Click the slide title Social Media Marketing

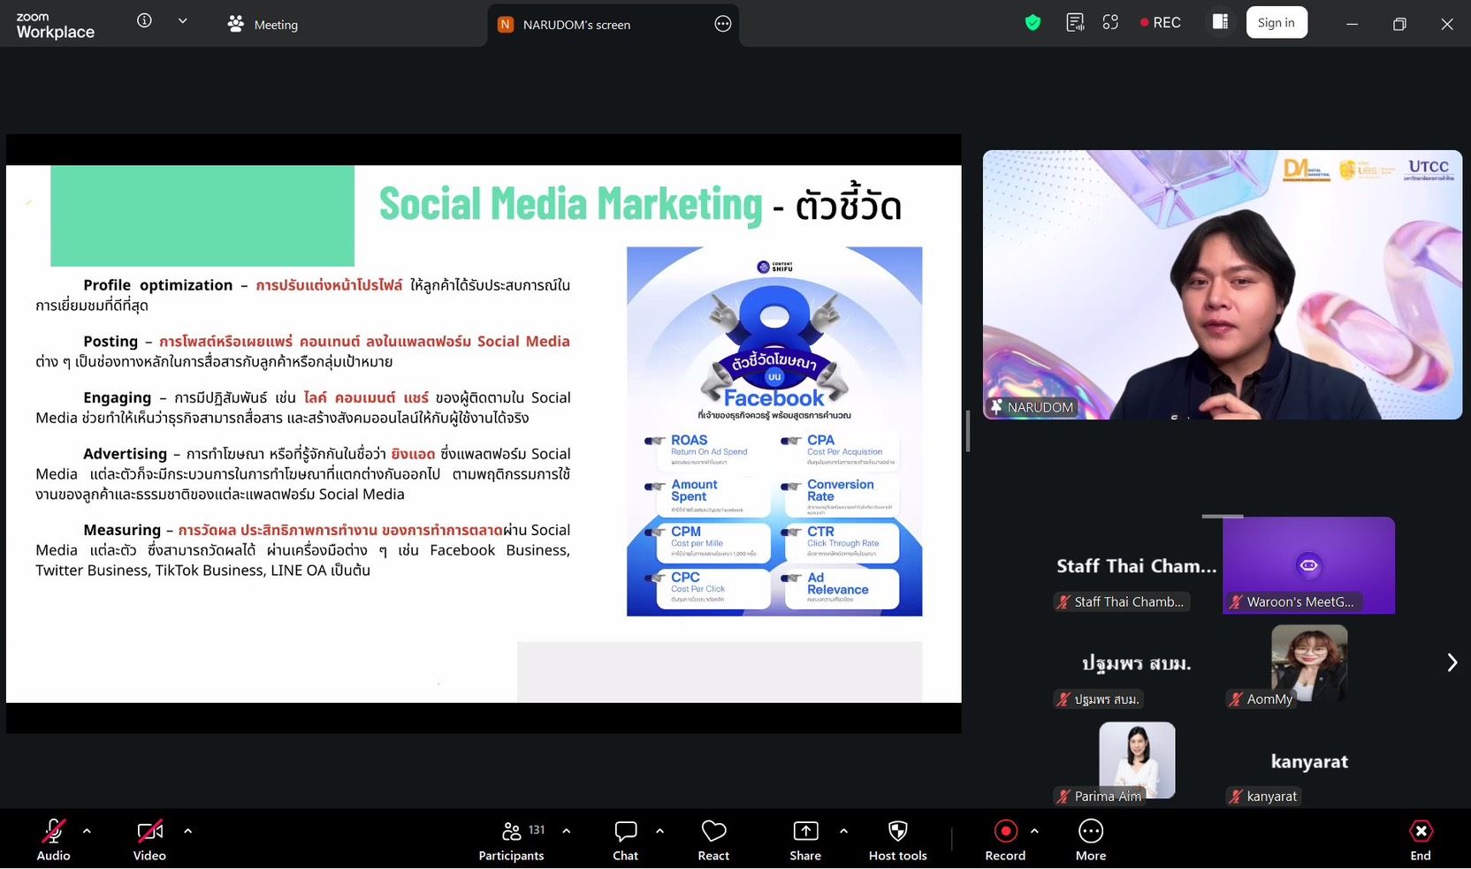coord(571,204)
